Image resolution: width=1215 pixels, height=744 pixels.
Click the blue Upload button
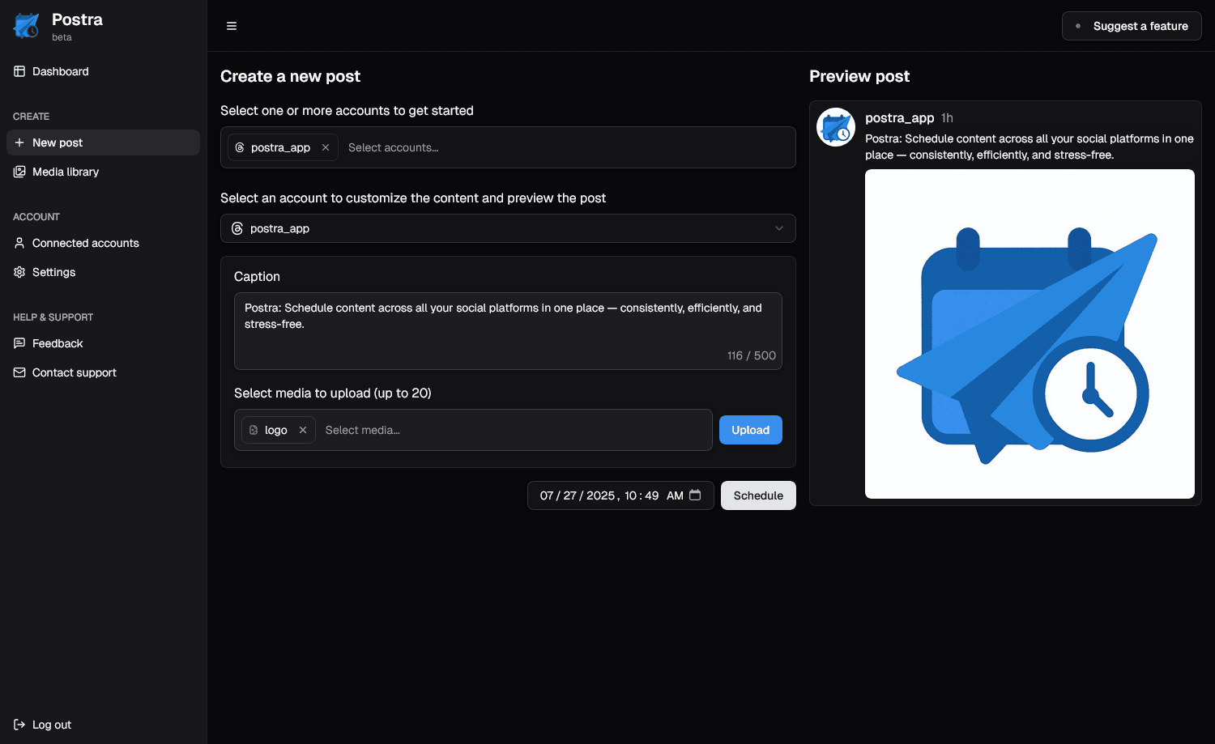[x=751, y=430]
